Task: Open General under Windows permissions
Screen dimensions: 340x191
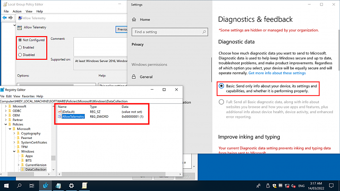Action: [146, 77]
